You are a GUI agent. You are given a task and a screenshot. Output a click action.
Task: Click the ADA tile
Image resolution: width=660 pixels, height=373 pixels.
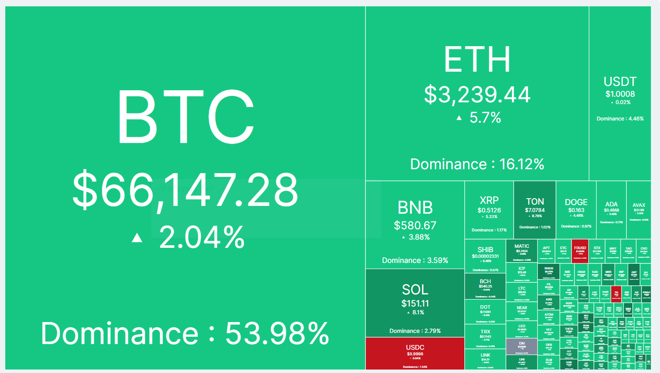tap(611, 210)
